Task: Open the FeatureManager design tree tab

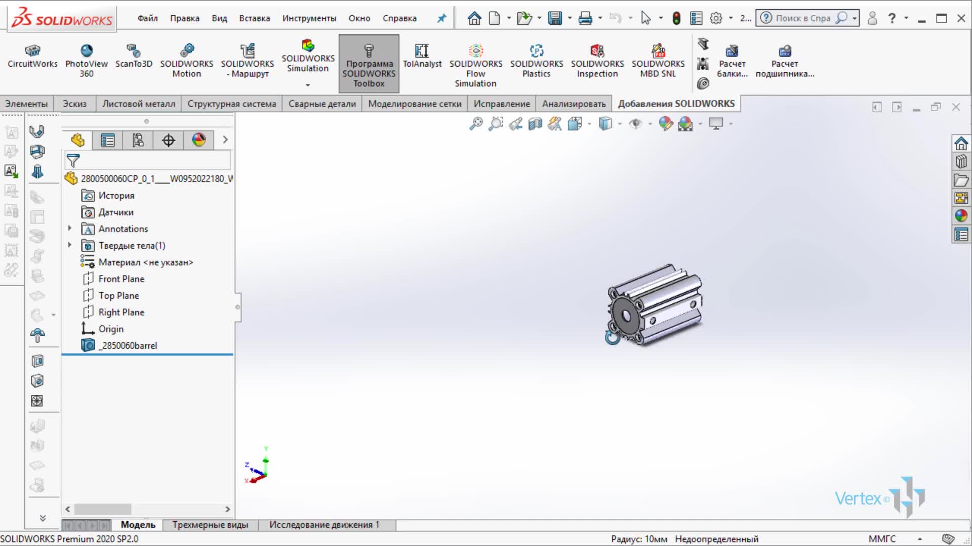Action: pyautogui.click(x=77, y=140)
